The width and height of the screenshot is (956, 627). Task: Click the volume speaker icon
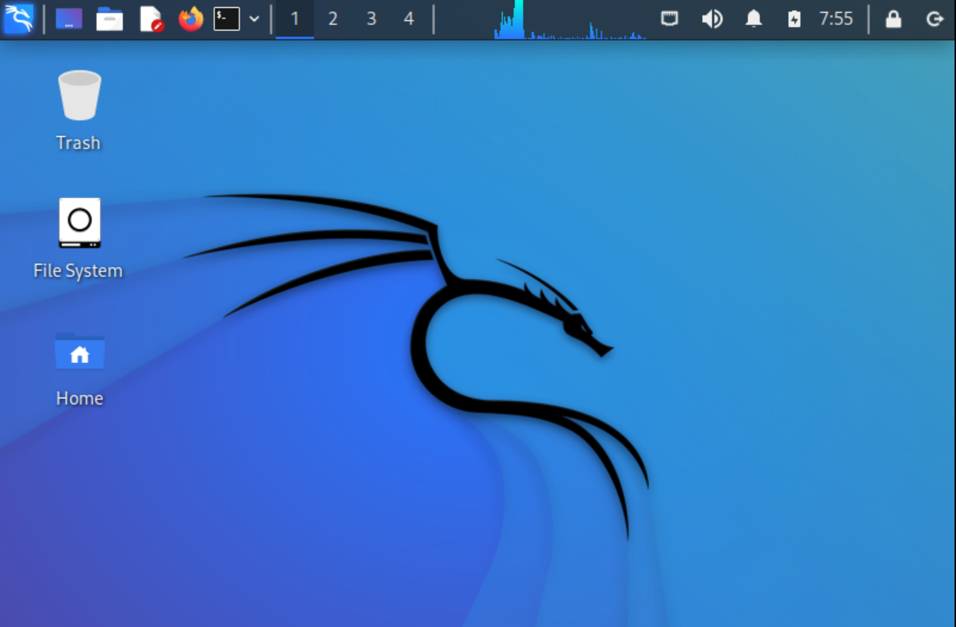[712, 19]
